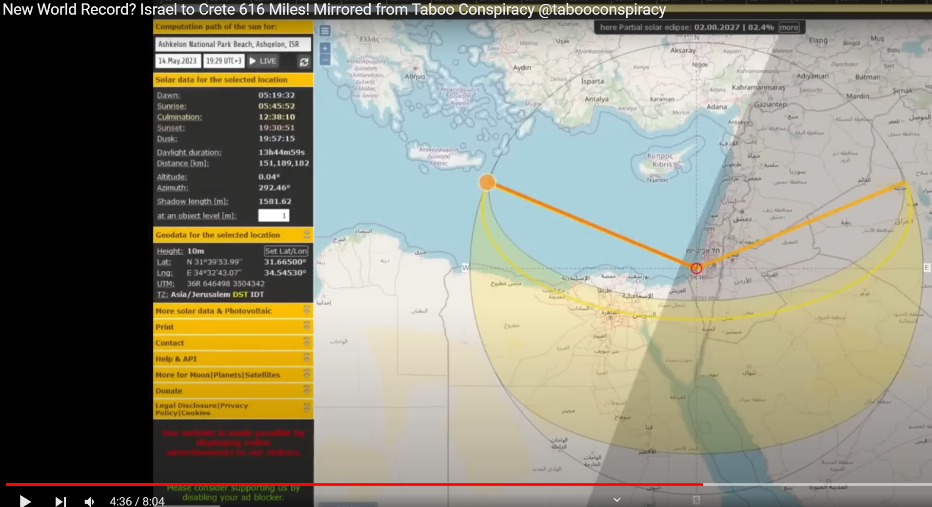Open the Help & API section
Screen dimensions: 932x507
[x=306, y=359]
